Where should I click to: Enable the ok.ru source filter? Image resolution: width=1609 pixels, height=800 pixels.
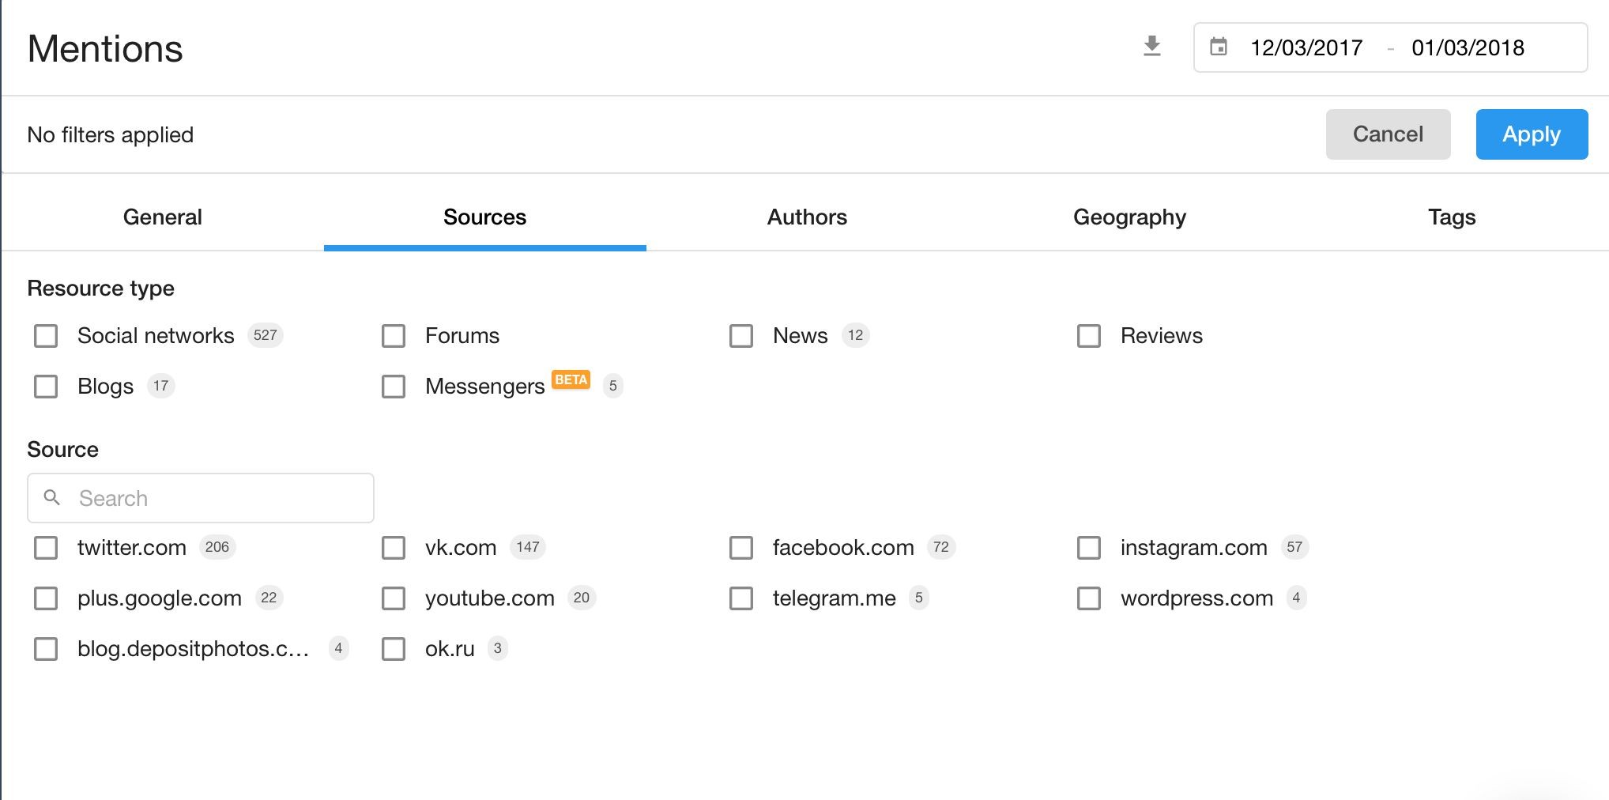click(x=394, y=649)
